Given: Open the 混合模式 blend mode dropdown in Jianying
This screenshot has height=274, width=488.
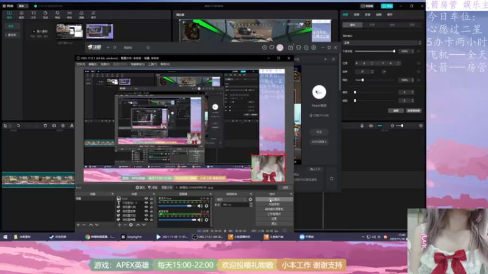Looking at the screenshot, I should point(382,43).
